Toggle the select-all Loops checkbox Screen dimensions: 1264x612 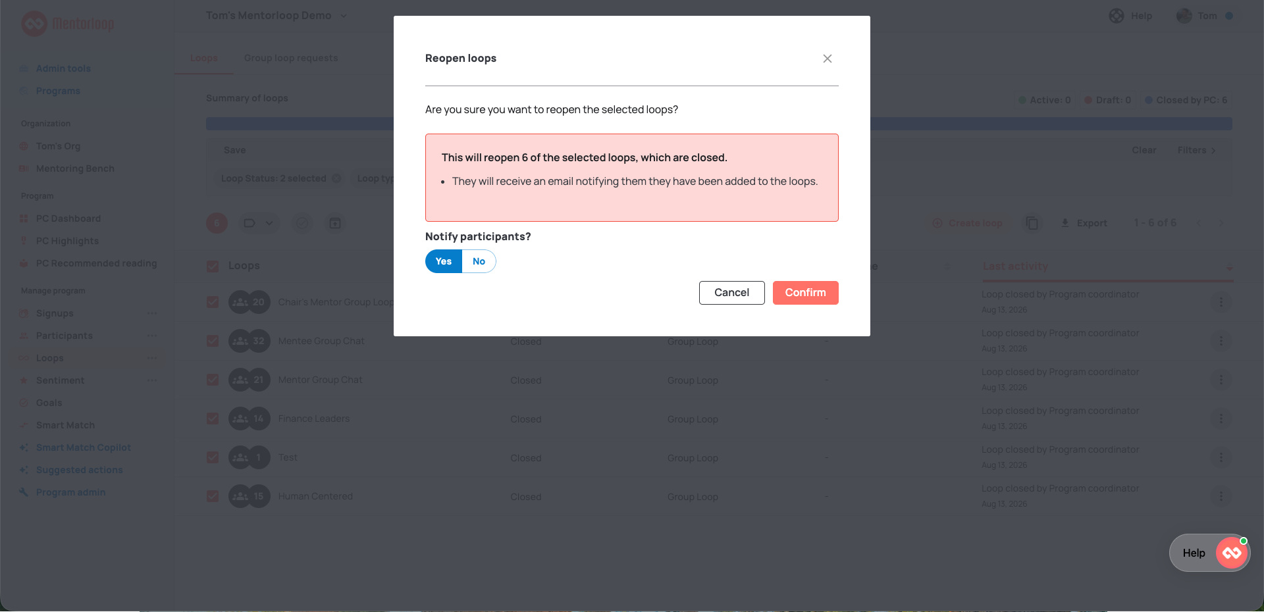213,266
